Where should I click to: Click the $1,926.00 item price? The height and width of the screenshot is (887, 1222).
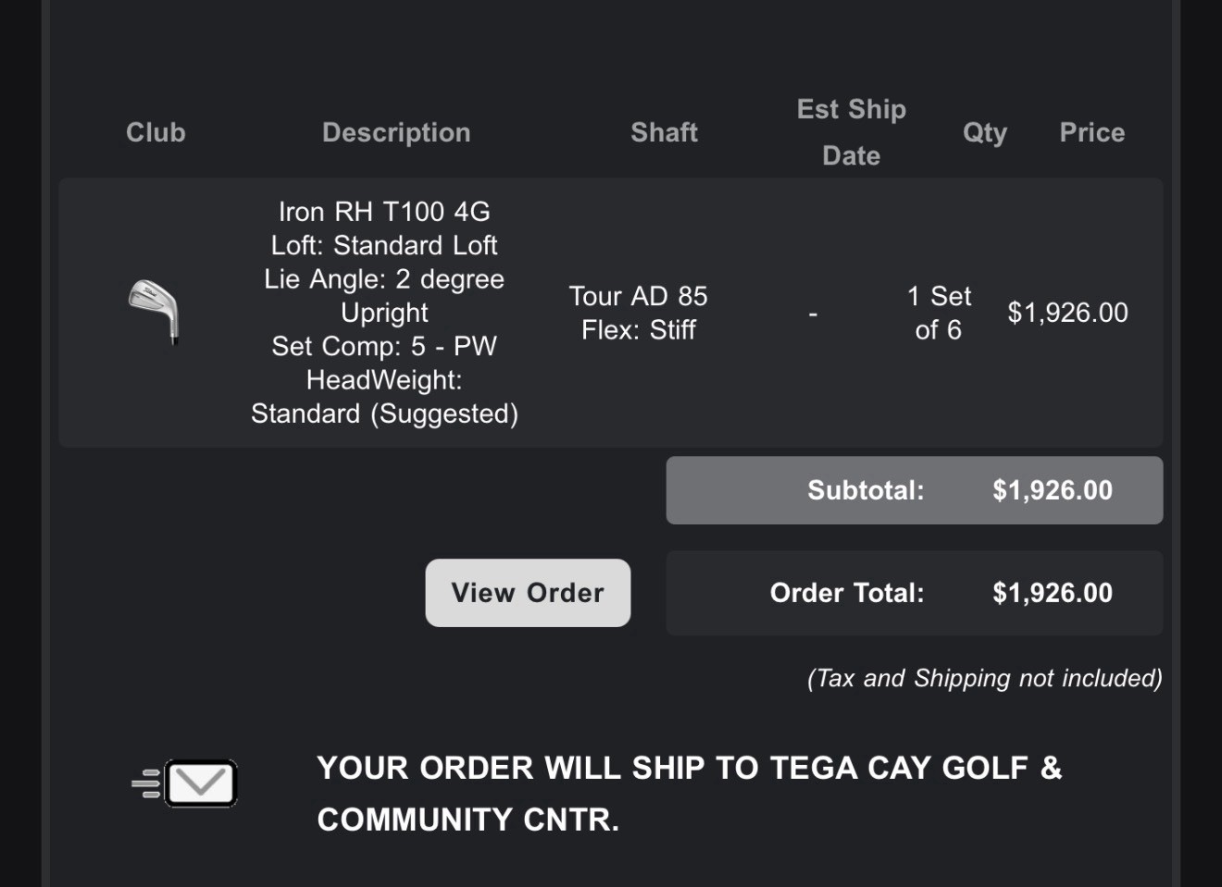pos(1067,313)
